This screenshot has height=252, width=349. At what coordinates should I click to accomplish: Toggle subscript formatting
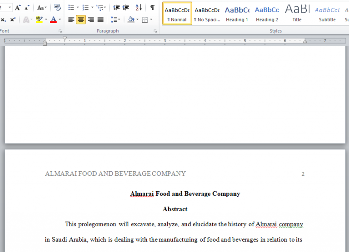click(3, 20)
